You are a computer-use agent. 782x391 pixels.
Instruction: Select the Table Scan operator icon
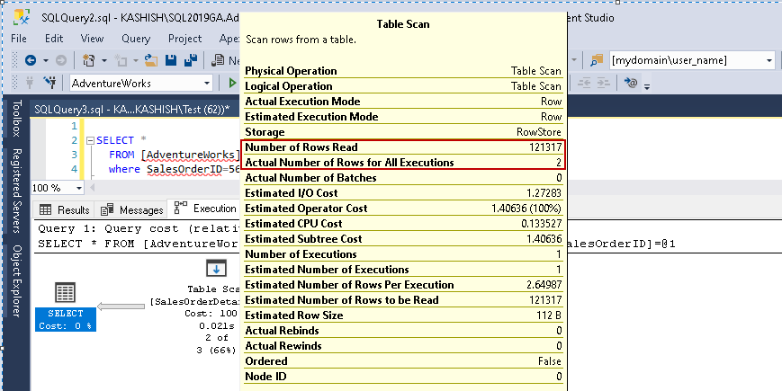(216, 269)
